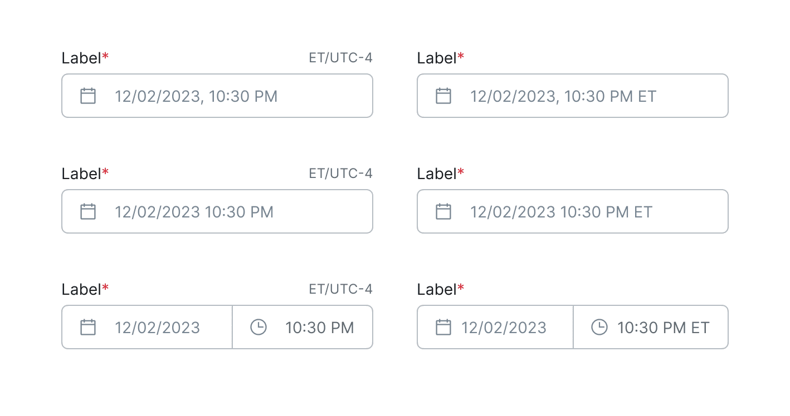Click the calendar icon beside "12/02/2023, 10:30 PM" without ET
This screenshot has height=416, width=790.
[x=88, y=96]
